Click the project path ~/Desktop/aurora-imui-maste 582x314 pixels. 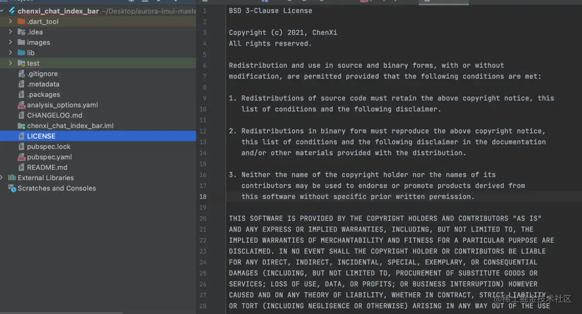tap(148, 11)
